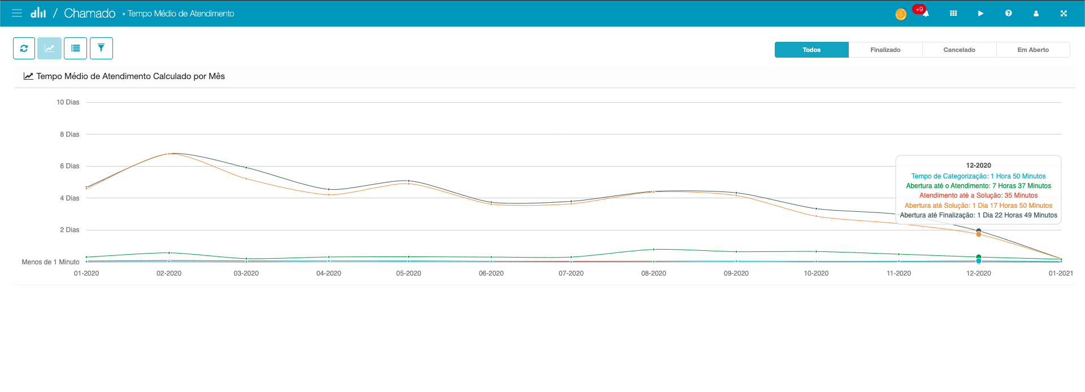
Task: Switch to list table view
Action: (x=75, y=49)
